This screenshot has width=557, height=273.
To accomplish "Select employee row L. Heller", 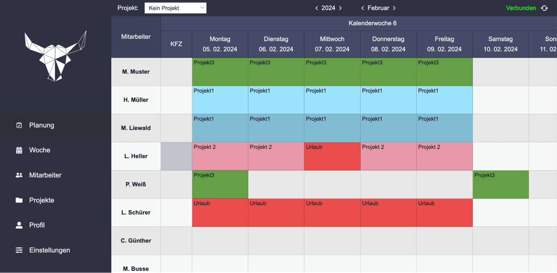I will coord(136,156).
